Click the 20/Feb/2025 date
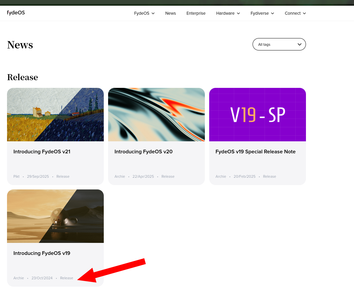 [x=245, y=176]
